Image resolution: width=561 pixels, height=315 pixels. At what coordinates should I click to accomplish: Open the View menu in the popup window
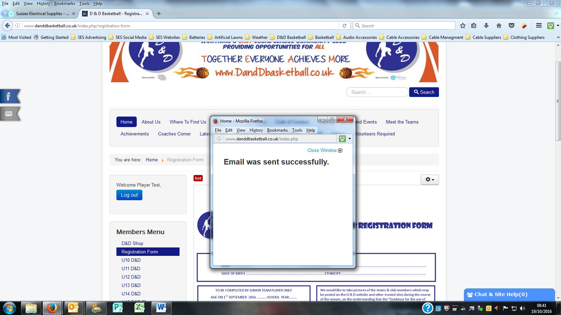(241, 130)
